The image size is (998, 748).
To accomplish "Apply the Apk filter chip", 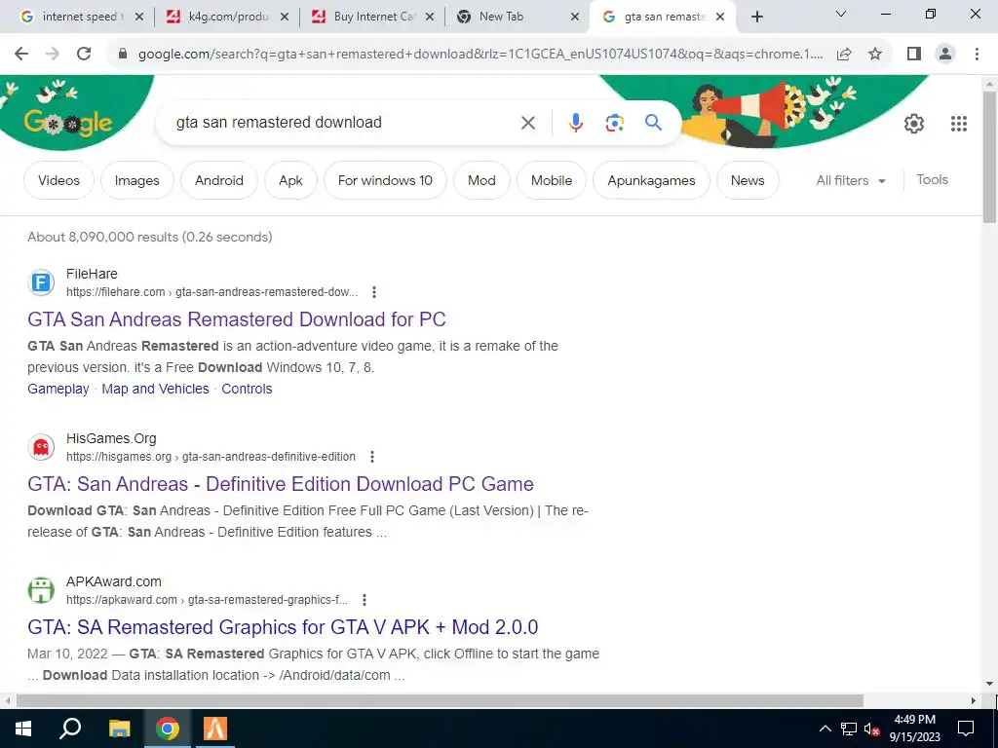I will pyautogui.click(x=290, y=180).
